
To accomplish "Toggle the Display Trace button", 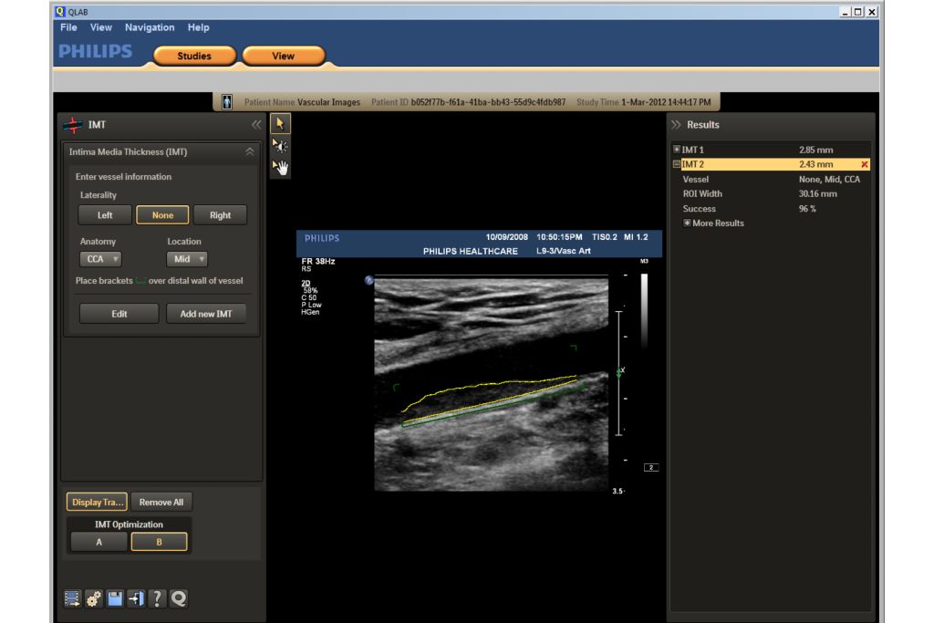I will click(97, 502).
